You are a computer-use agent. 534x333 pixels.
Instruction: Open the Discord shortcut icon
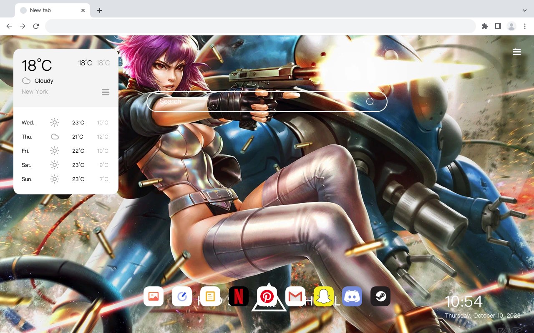click(x=352, y=296)
